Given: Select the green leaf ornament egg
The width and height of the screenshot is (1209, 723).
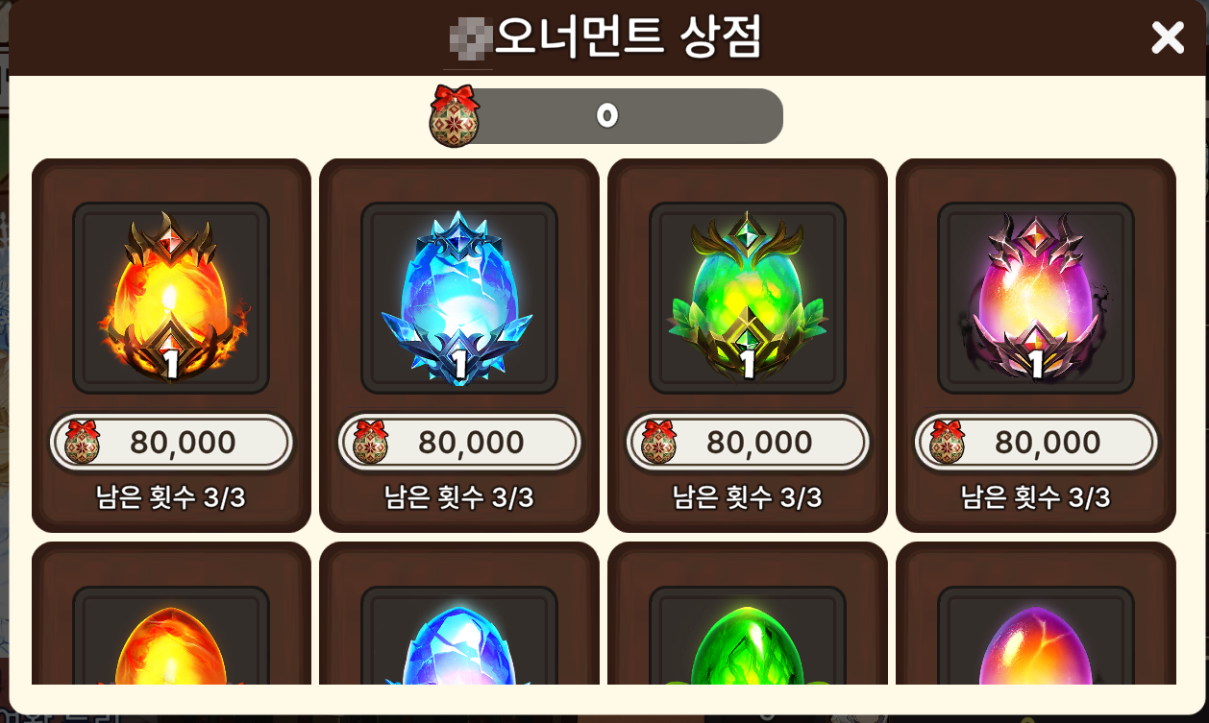Looking at the screenshot, I should 748,298.
